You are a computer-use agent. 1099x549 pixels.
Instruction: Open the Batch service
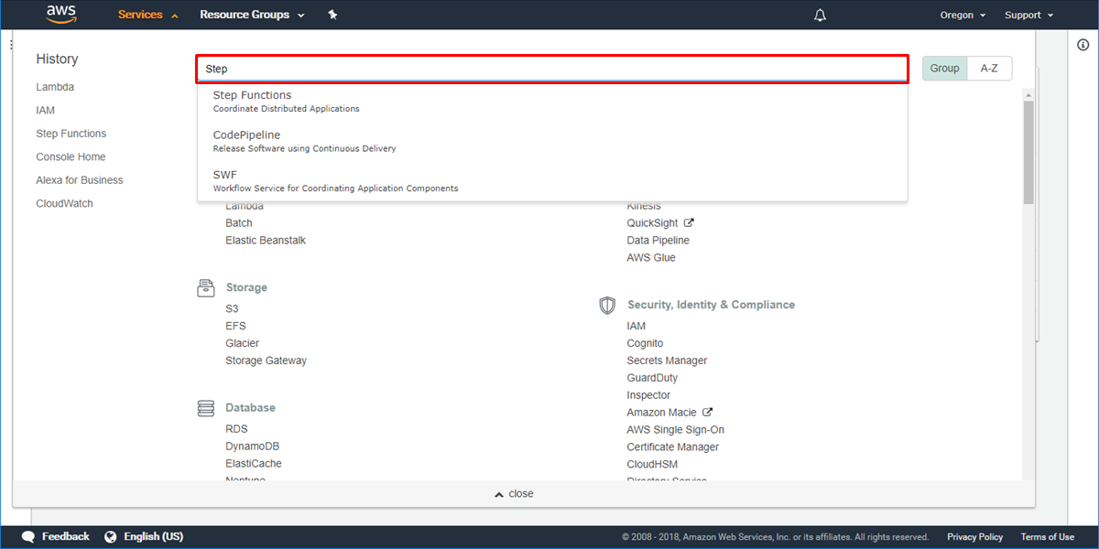click(x=239, y=223)
